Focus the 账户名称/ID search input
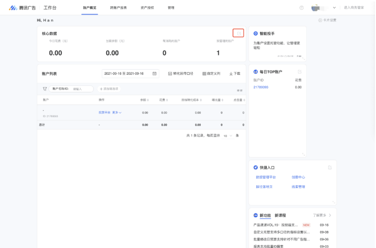Viewport: 376px width, 248px height. click(x=71, y=89)
